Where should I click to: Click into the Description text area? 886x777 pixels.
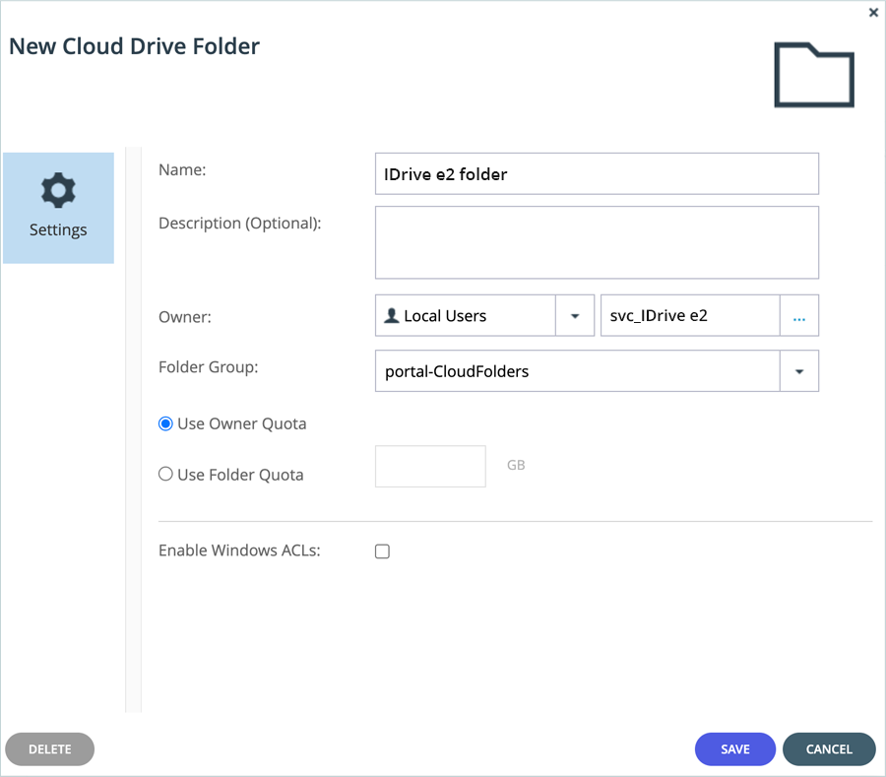tap(597, 242)
